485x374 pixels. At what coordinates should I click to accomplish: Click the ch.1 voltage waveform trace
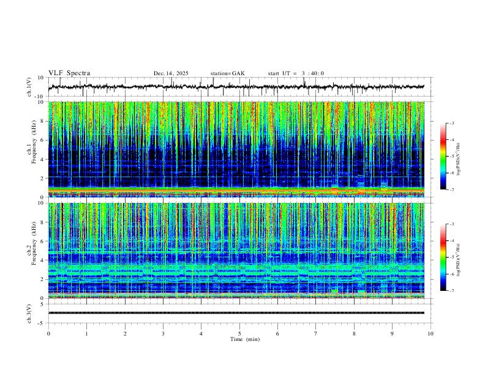click(x=236, y=87)
